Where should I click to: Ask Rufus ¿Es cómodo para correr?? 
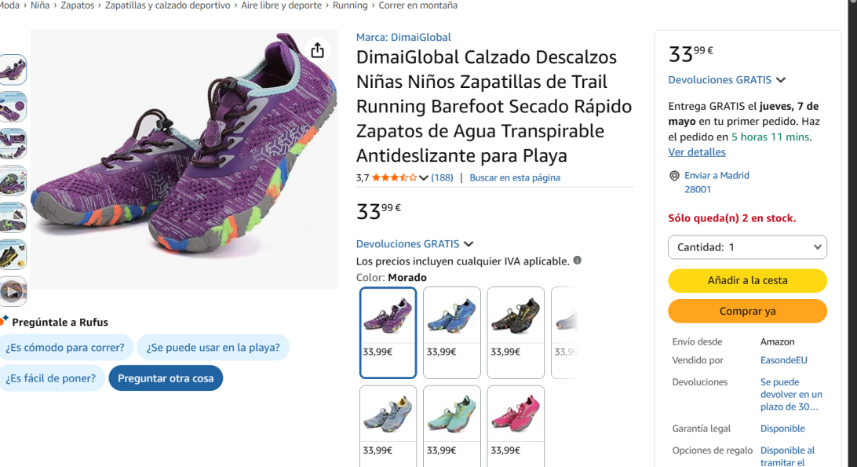pos(65,348)
